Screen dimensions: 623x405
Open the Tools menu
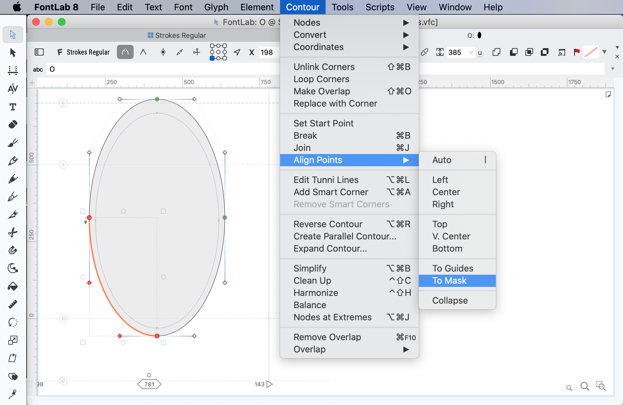coord(342,7)
